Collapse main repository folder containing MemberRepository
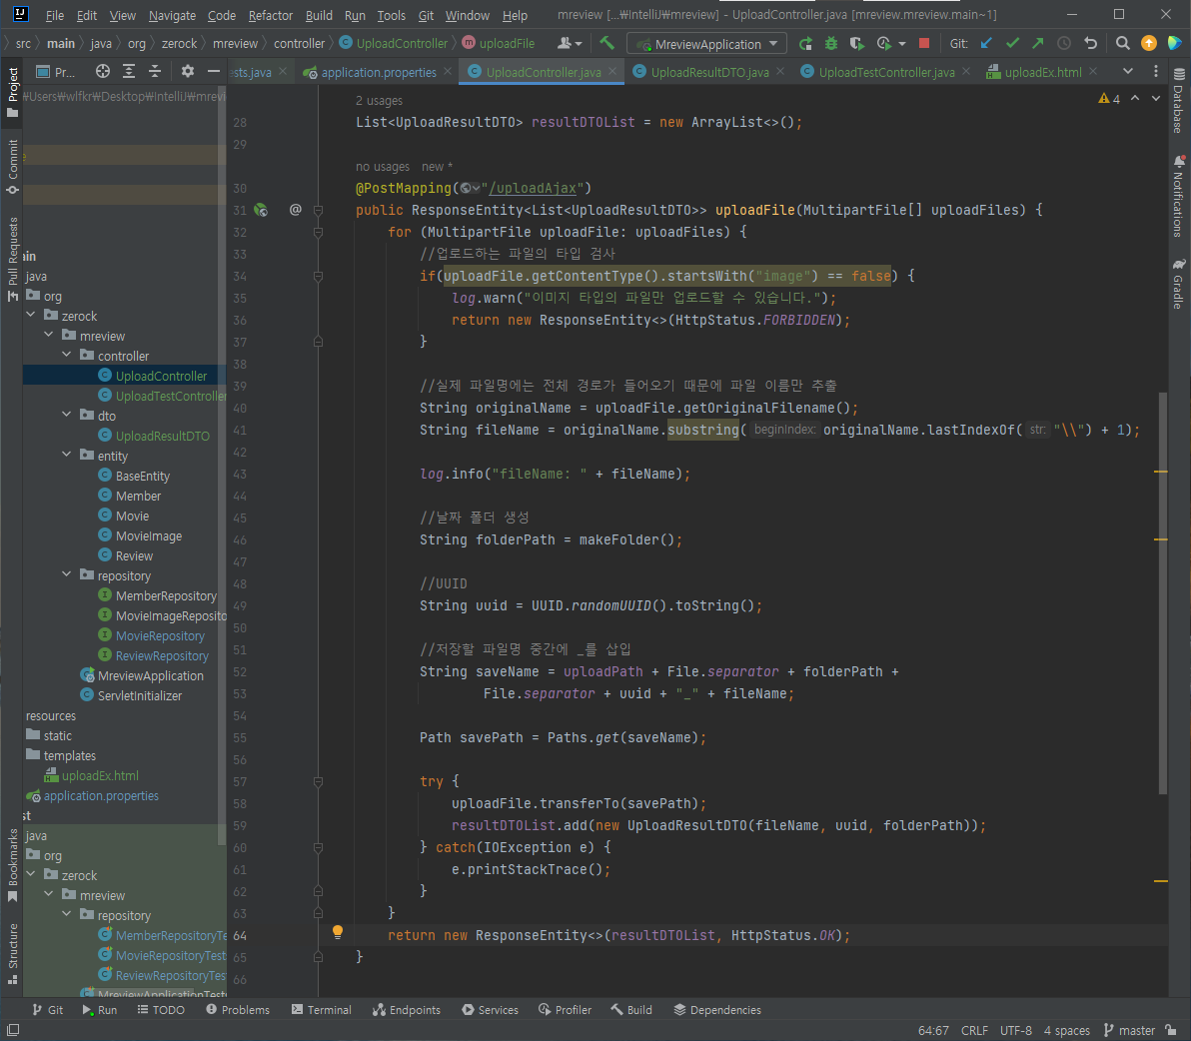Viewport: 1191px width, 1041px height. pyautogui.click(x=66, y=574)
